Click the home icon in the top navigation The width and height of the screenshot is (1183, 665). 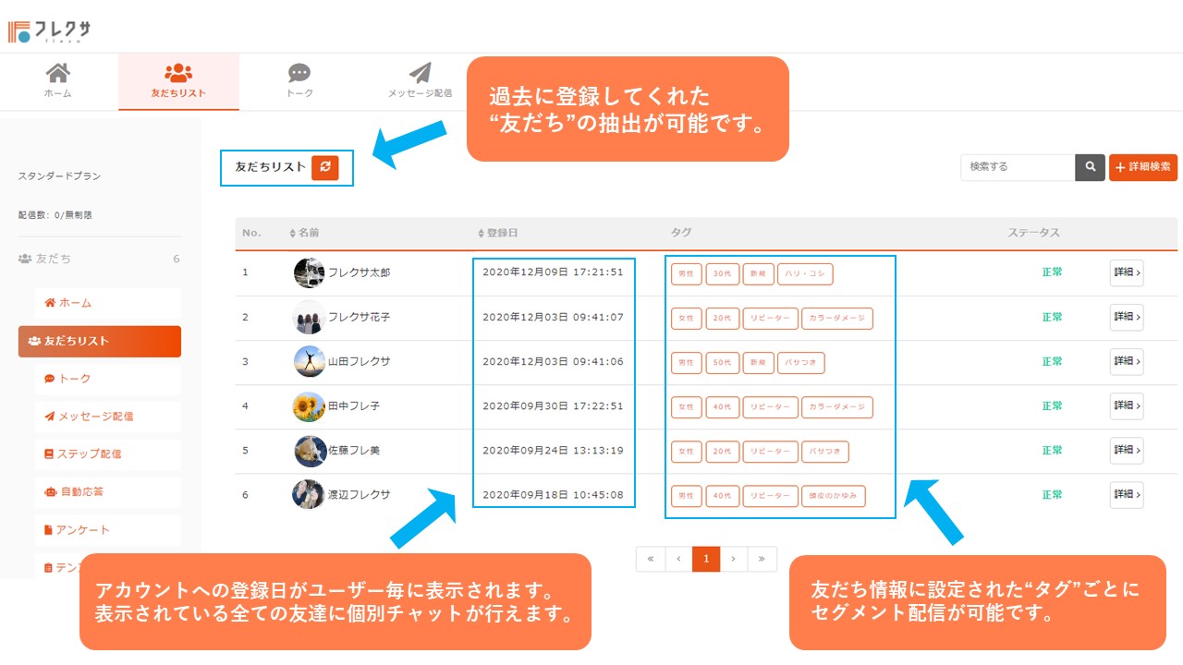pyautogui.click(x=58, y=74)
